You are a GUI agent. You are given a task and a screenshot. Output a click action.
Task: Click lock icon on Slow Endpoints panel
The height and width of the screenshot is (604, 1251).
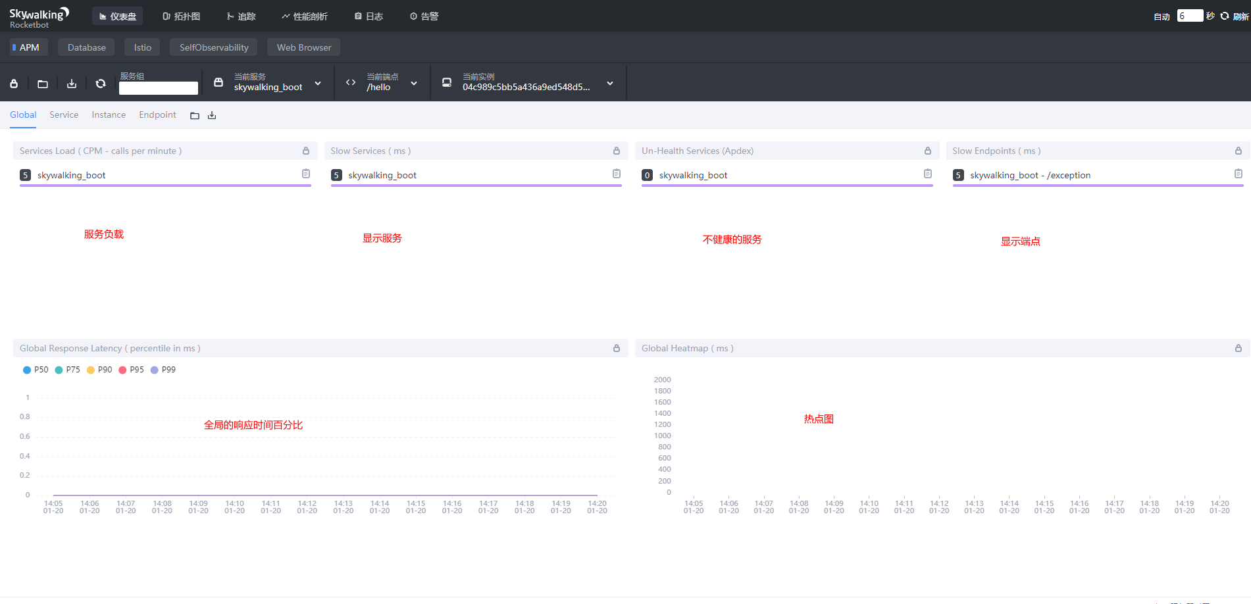point(1238,151)
